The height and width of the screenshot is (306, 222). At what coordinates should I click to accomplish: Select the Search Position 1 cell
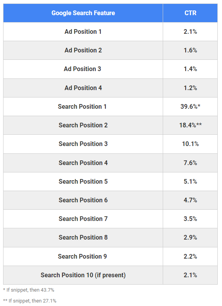click(82, 106)
